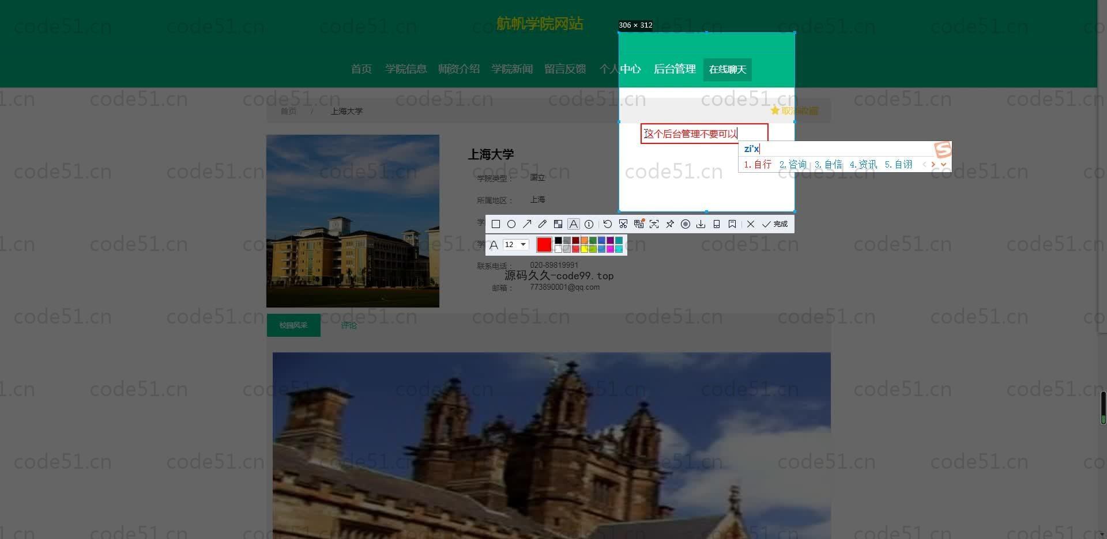This screenshot has height=539, width=1107.
Task: Click the Sogou input logo
Action: (x=942, y=150)
